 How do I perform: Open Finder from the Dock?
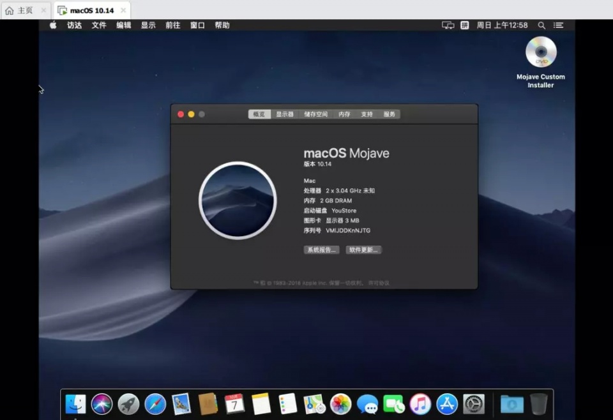75,403
